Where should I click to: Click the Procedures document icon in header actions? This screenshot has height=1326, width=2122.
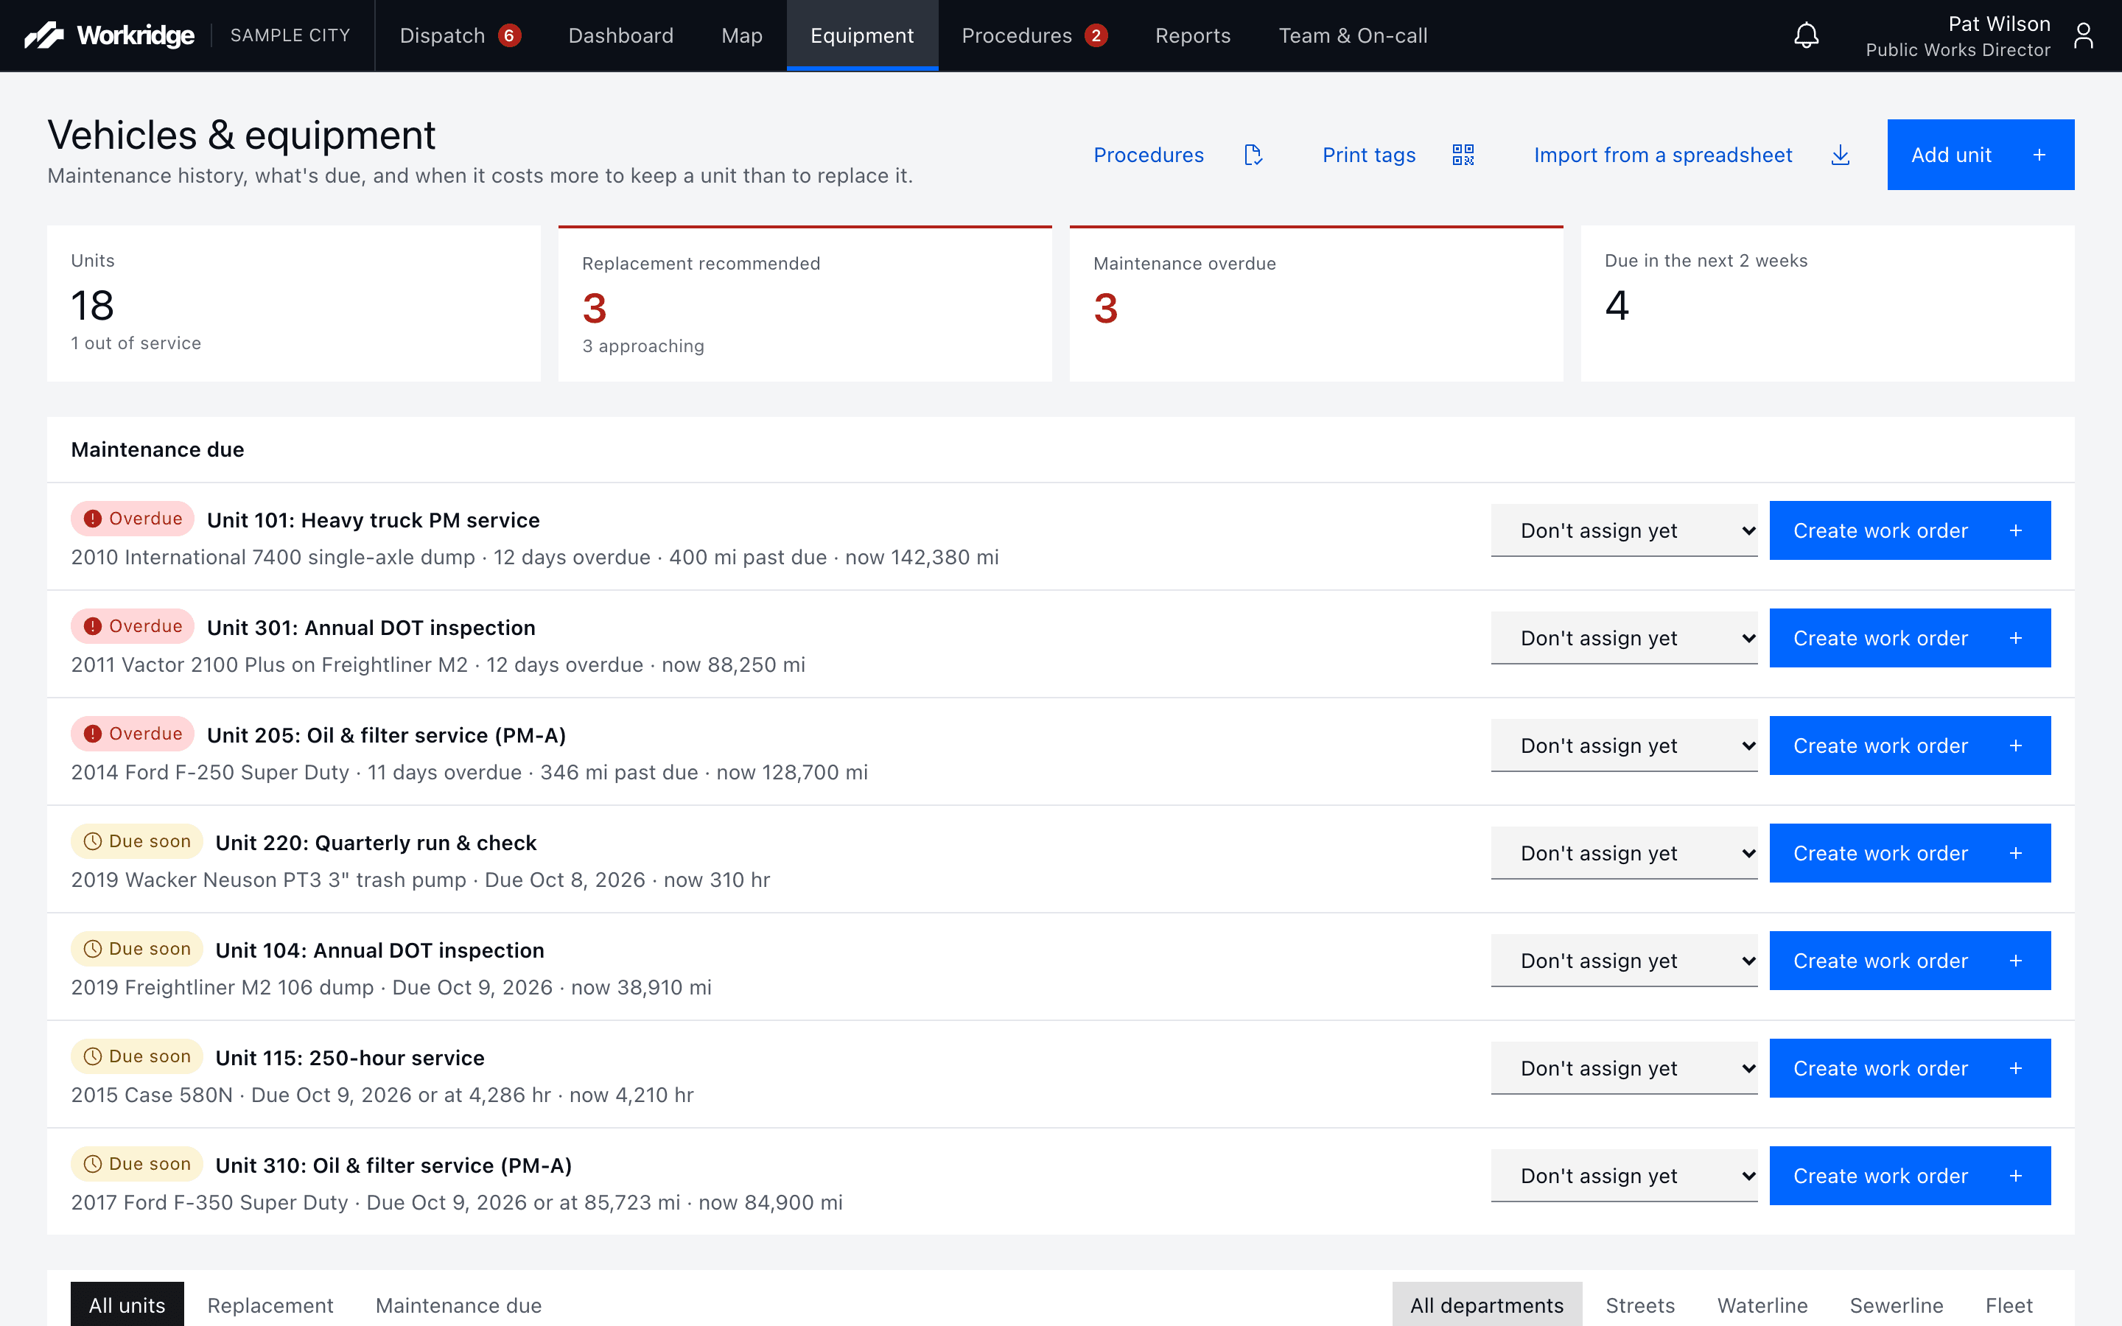(1253, 155)
